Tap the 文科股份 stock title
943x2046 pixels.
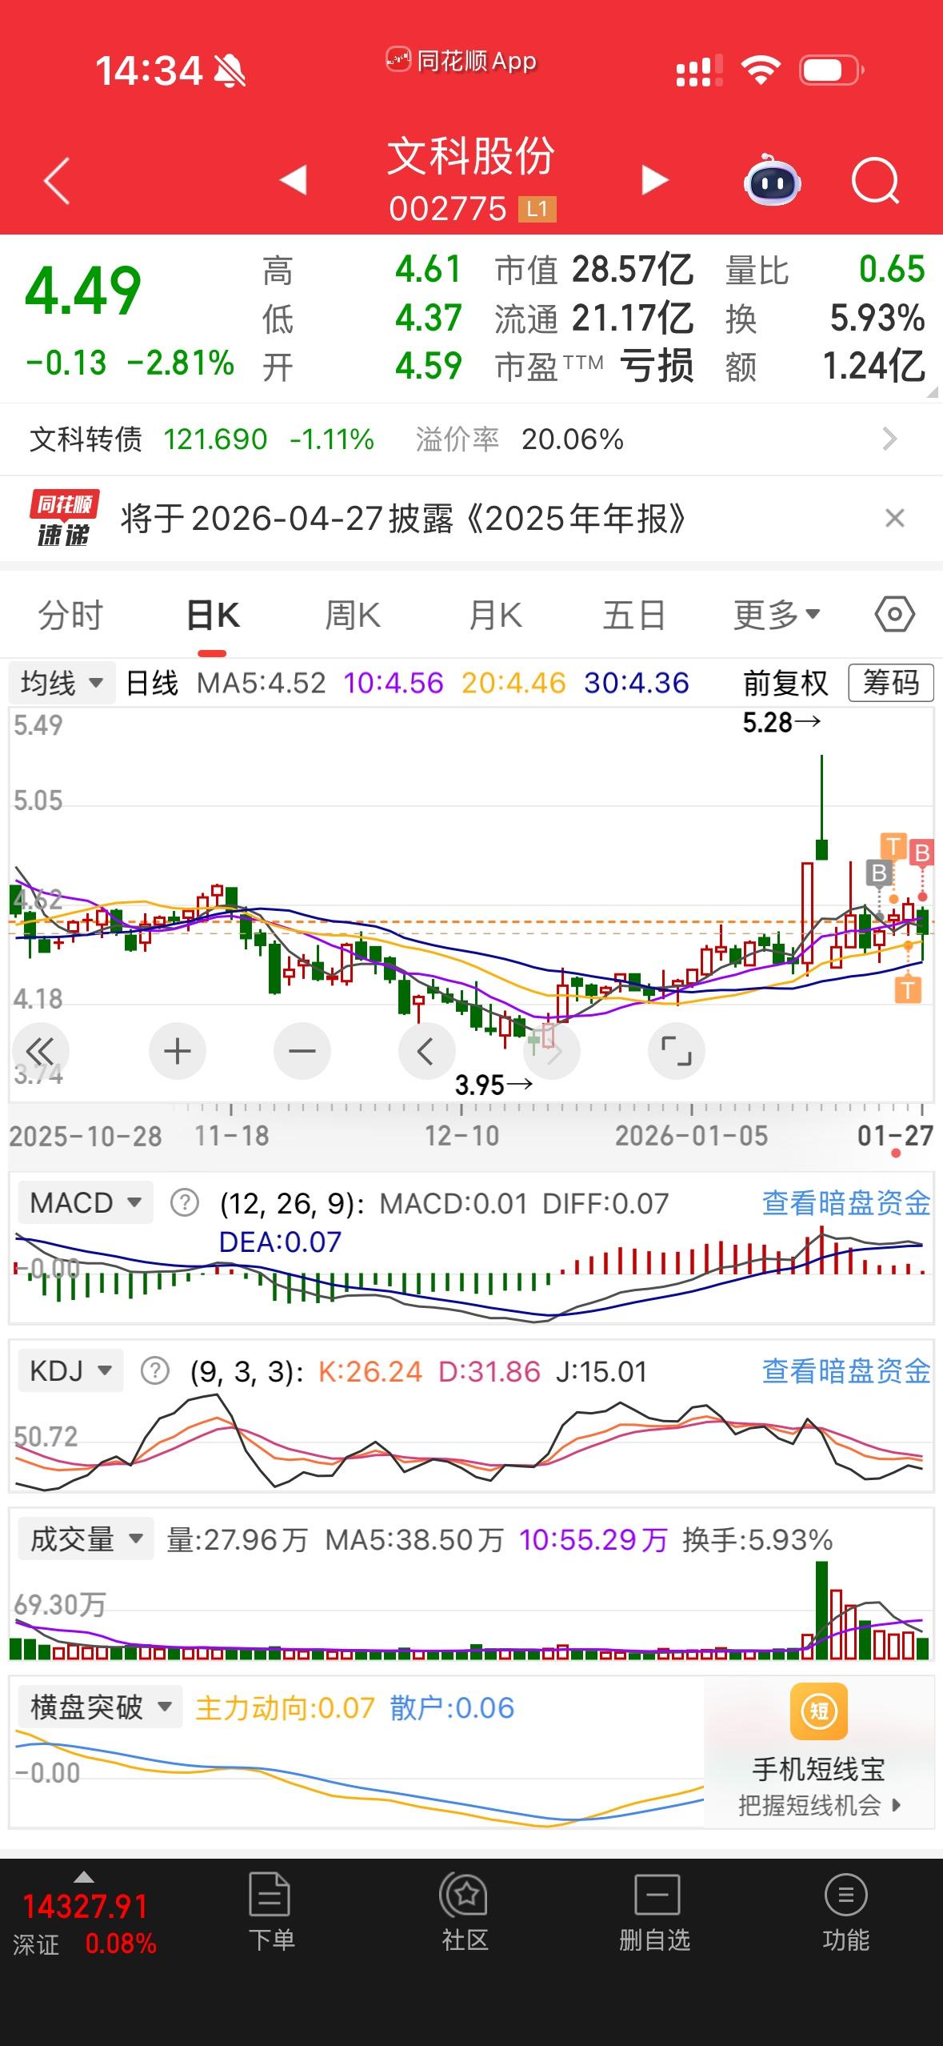coord(471,156)
